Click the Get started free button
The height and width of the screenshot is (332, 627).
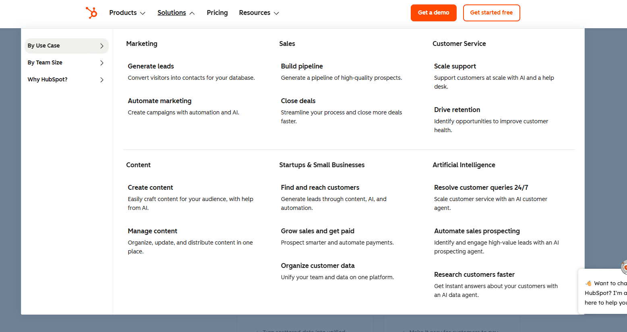coord(491,13)
